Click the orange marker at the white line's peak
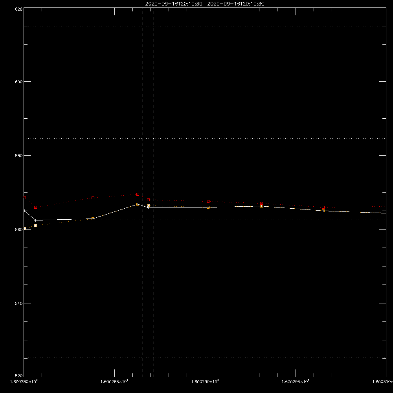Viewport: 393px width, 393px height. (138, 204)
